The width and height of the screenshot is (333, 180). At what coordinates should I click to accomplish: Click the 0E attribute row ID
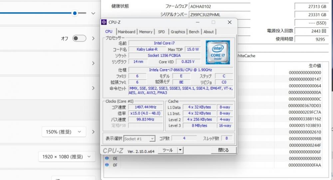coord(115,158)
